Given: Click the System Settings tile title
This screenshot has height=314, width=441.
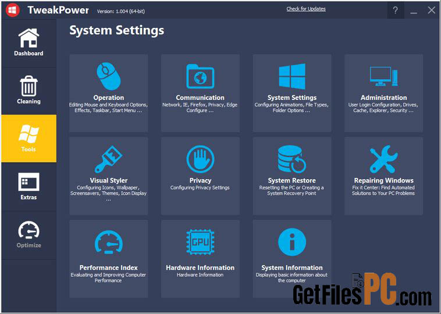Looking at the screenshot, I should (292, 98).
